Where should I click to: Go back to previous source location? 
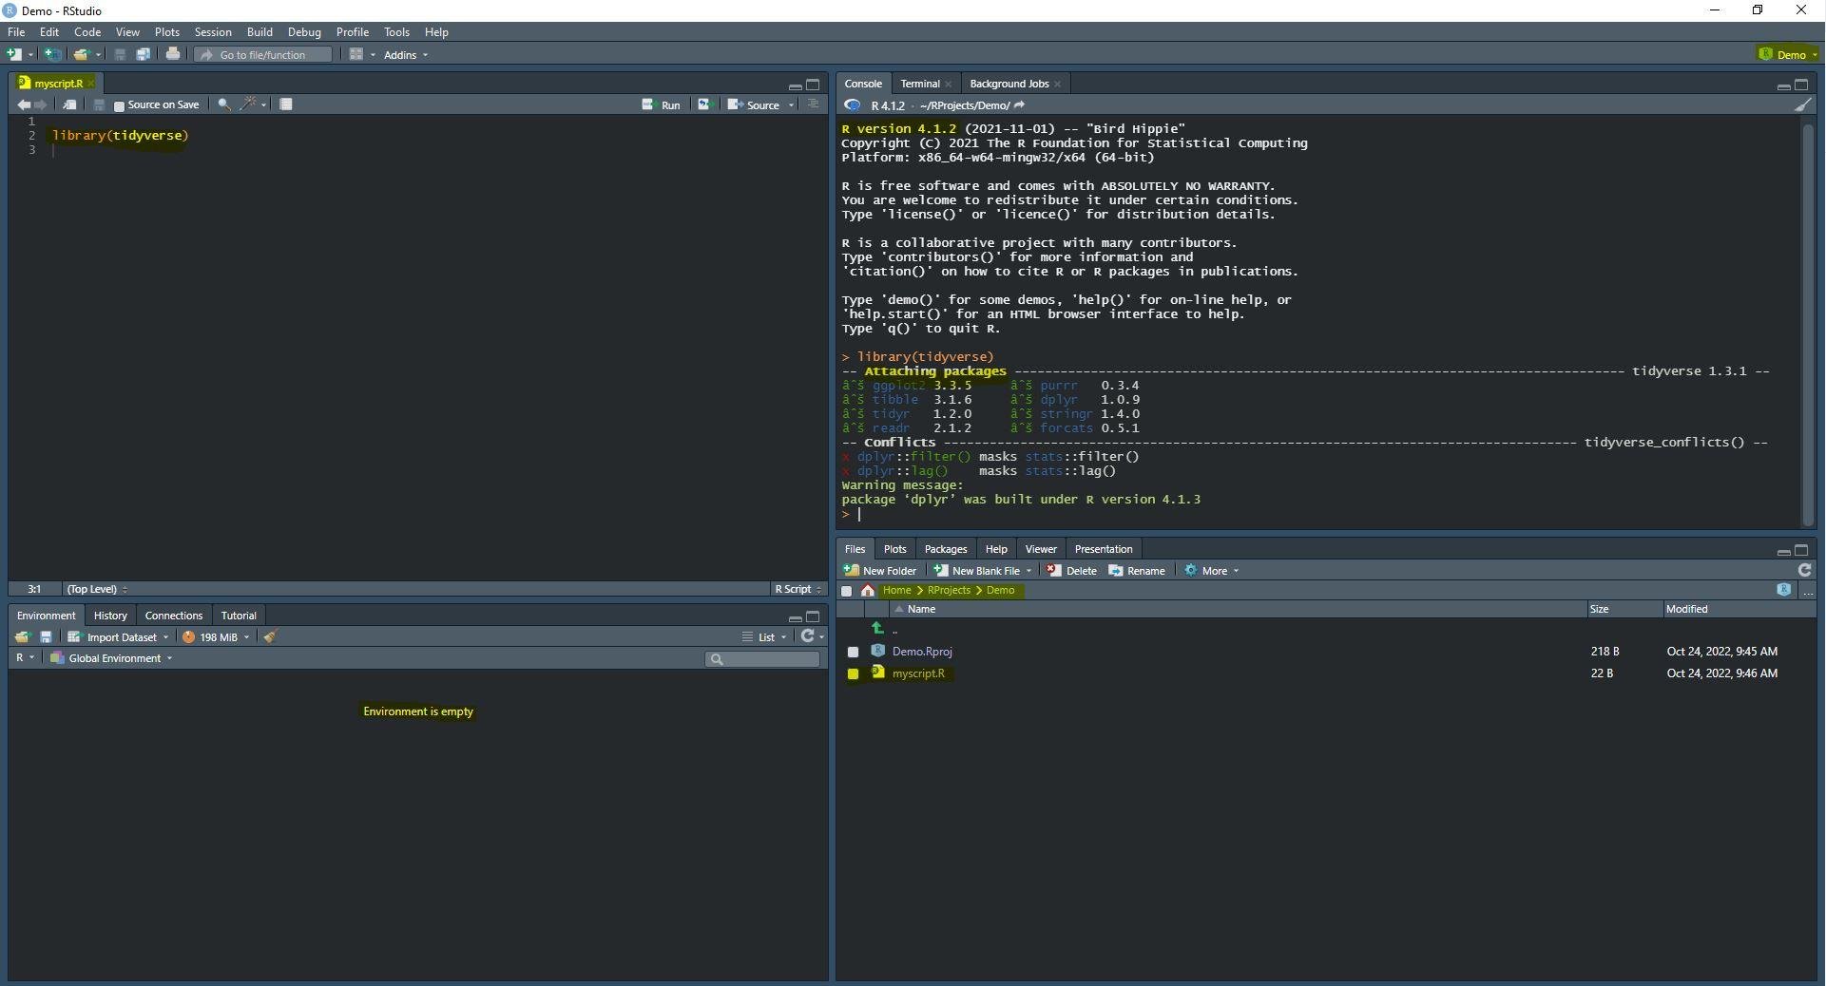[x=24, y=104]
